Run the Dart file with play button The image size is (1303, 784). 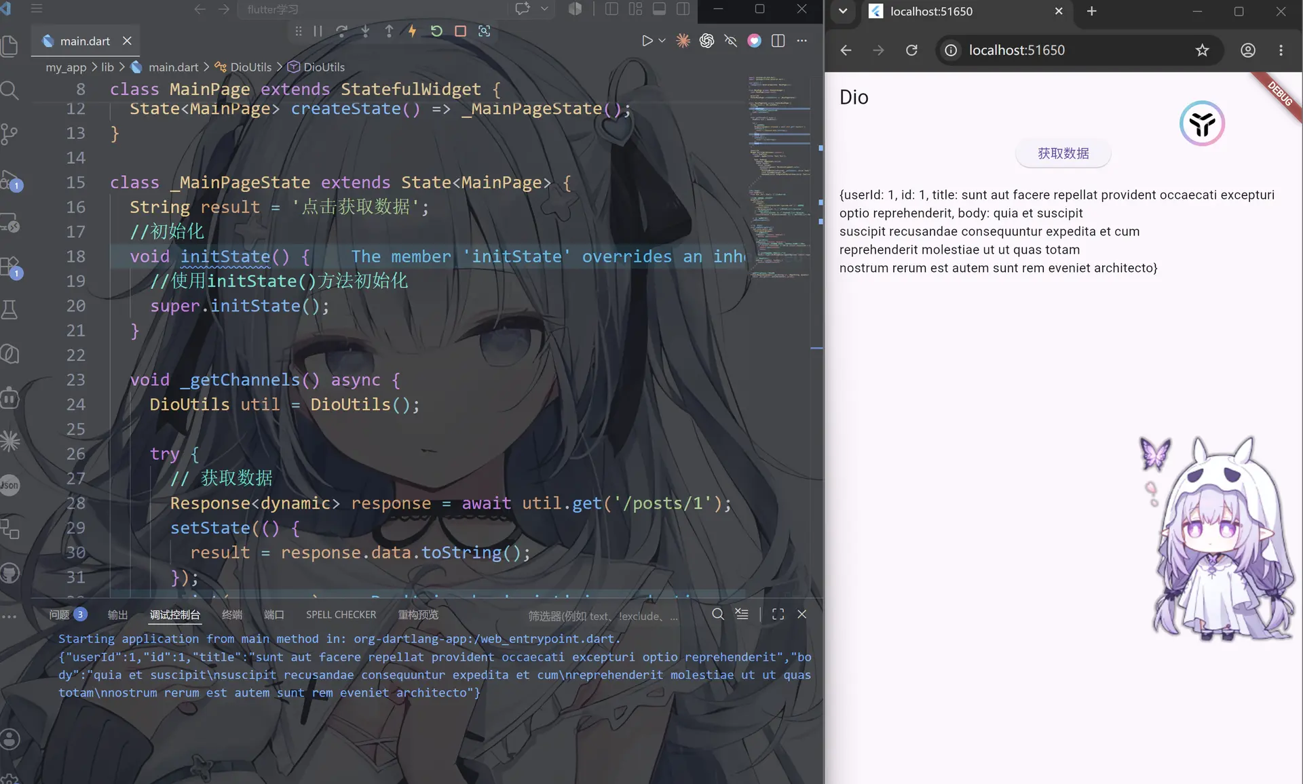647,41
